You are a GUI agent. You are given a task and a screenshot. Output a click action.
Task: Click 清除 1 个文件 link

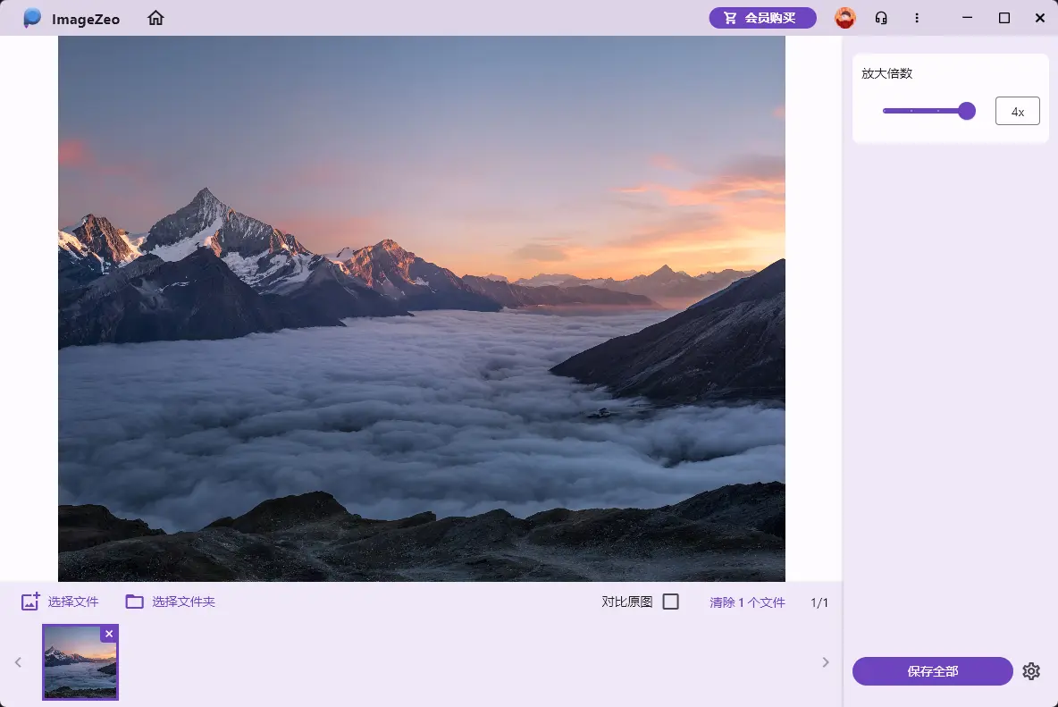click(747, 602)
